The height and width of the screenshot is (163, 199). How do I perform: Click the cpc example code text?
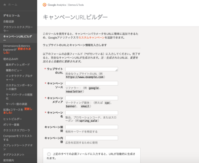click(107, 103)
